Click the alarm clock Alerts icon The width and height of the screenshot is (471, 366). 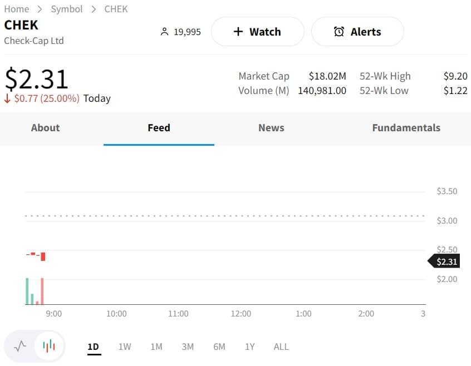[338, 32]
